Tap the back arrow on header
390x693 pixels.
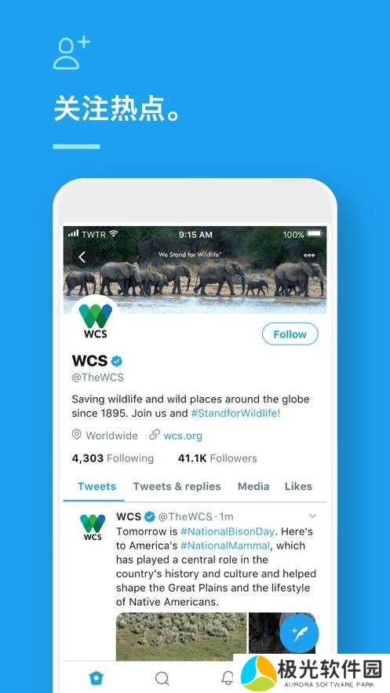coord(82,257)
